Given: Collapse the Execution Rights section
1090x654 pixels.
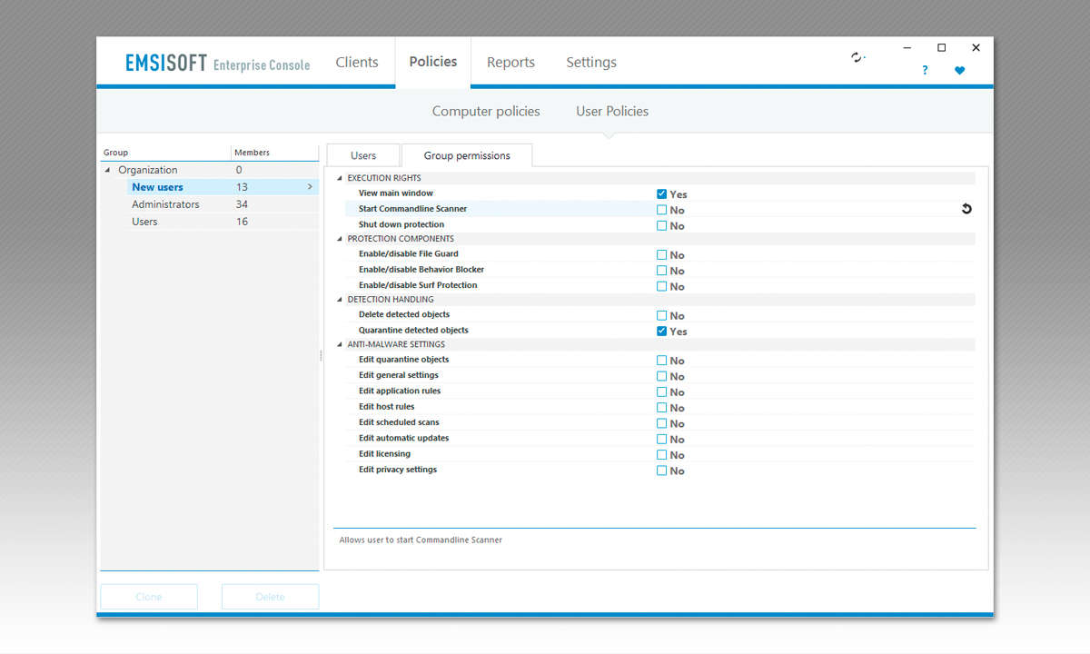Looking at the screenshot, I should (341, 178).
